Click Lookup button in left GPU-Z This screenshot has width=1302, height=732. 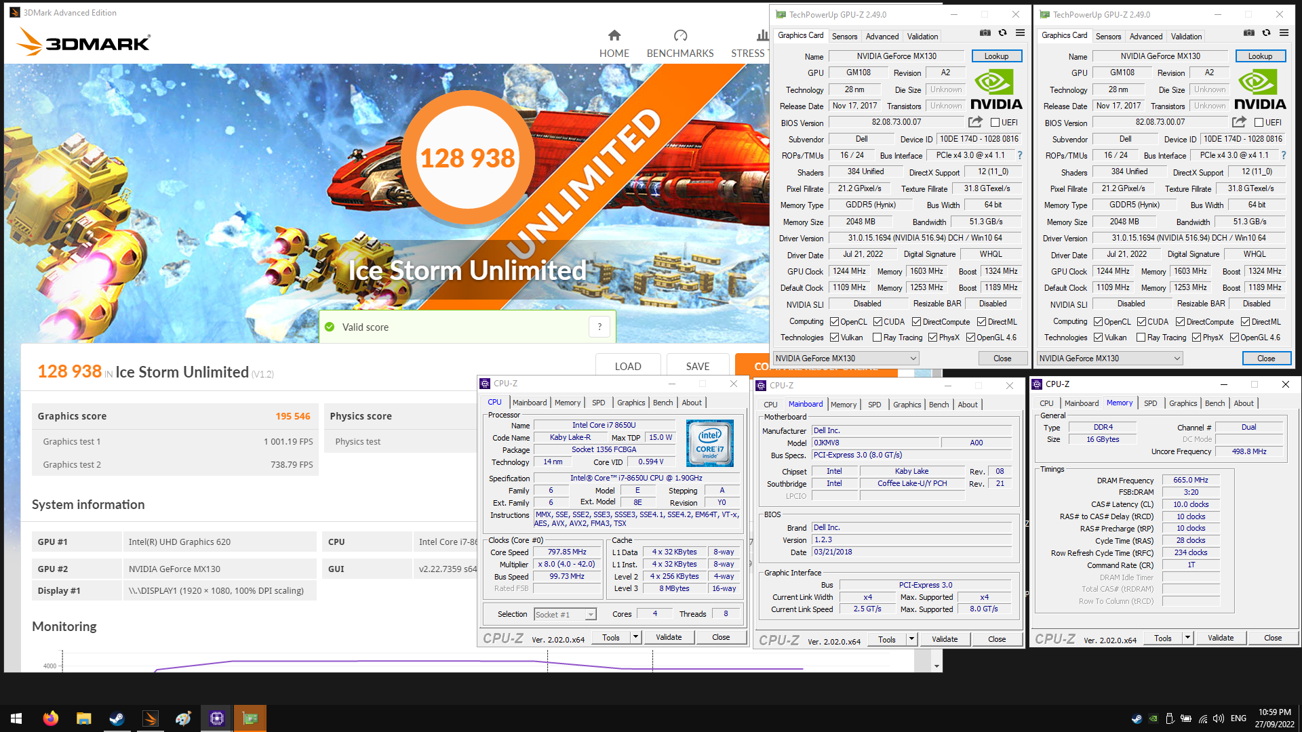(997, 56)
